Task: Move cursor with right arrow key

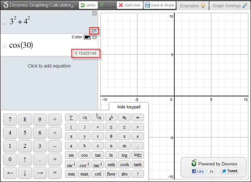Action: (x=40, y=173)
